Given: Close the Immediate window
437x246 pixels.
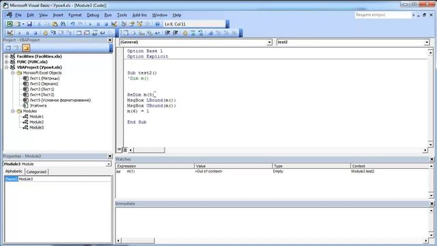Looking at the screenshot, I should [x=432, y=204].
